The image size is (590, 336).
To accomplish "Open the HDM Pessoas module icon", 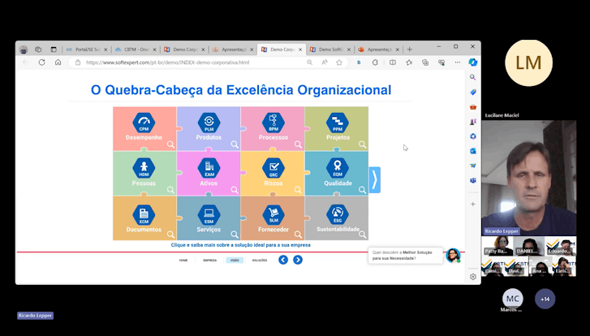I will point(144,168).
